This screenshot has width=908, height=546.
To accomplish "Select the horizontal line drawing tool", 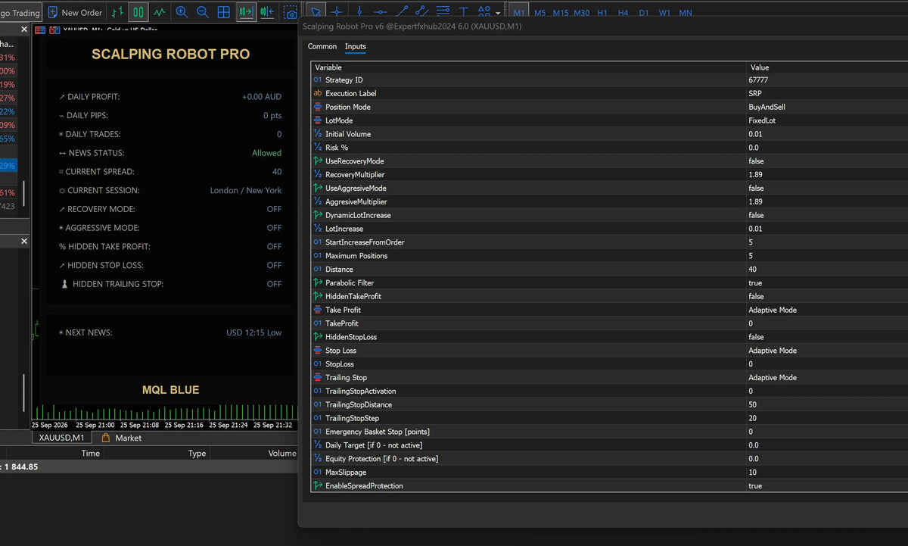I will pyautogui.click(x=380, y=12).
